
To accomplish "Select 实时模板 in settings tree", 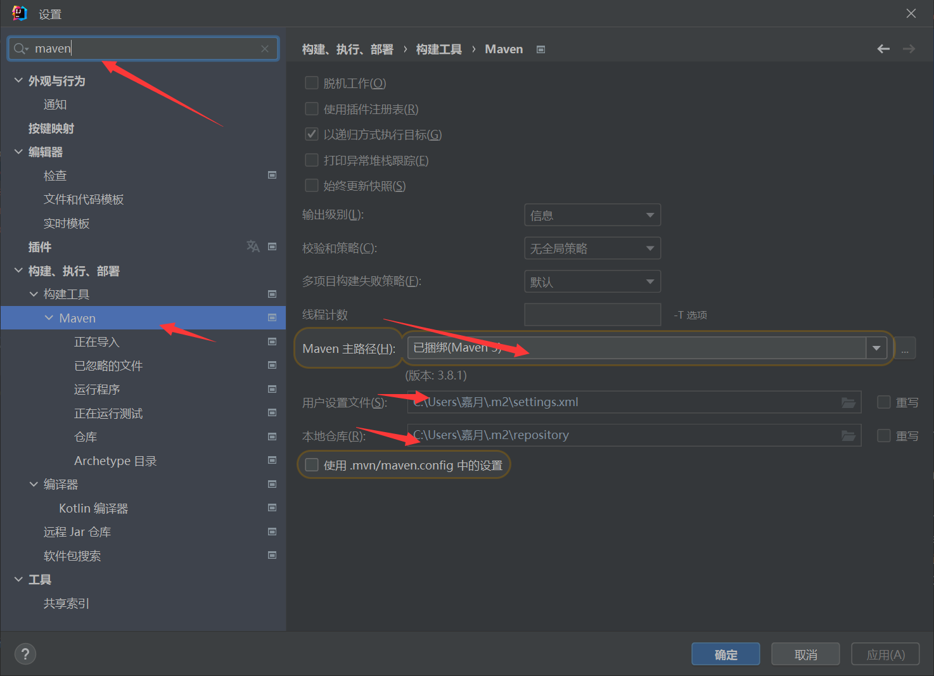I will click(67, 224).
